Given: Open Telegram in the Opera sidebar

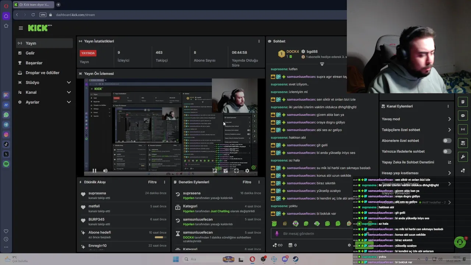Looking at the screenshot, I should click(6, 125).
